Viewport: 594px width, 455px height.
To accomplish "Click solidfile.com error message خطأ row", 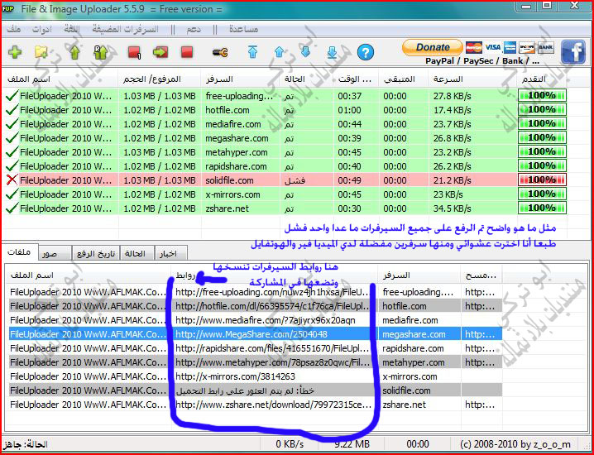I will [255, 390].
